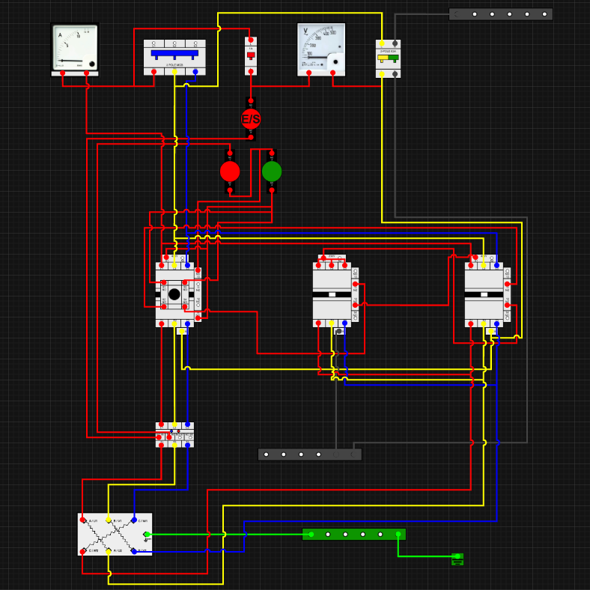590x590 pixels.
Task: Push the red E/S emergency stop
Action: pos(251,119)
